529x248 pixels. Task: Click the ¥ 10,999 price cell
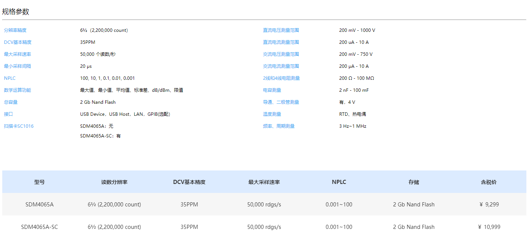coord(489,227)
